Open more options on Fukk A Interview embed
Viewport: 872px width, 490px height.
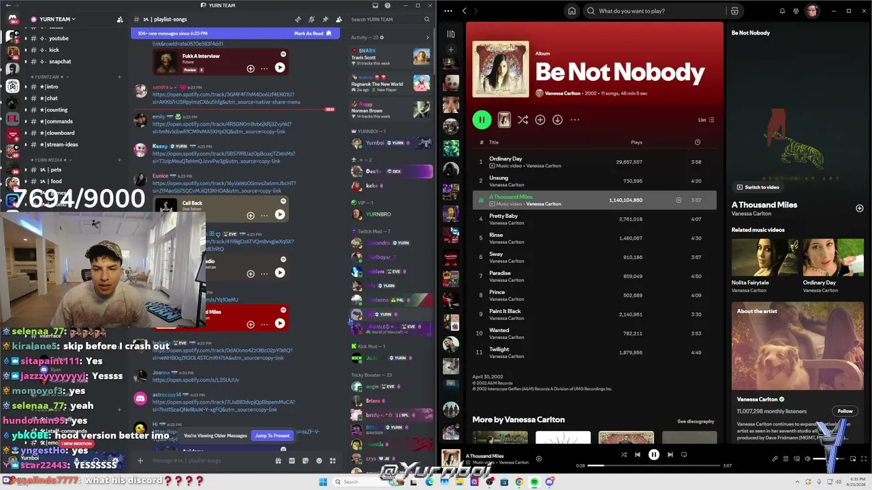point(264,68)
